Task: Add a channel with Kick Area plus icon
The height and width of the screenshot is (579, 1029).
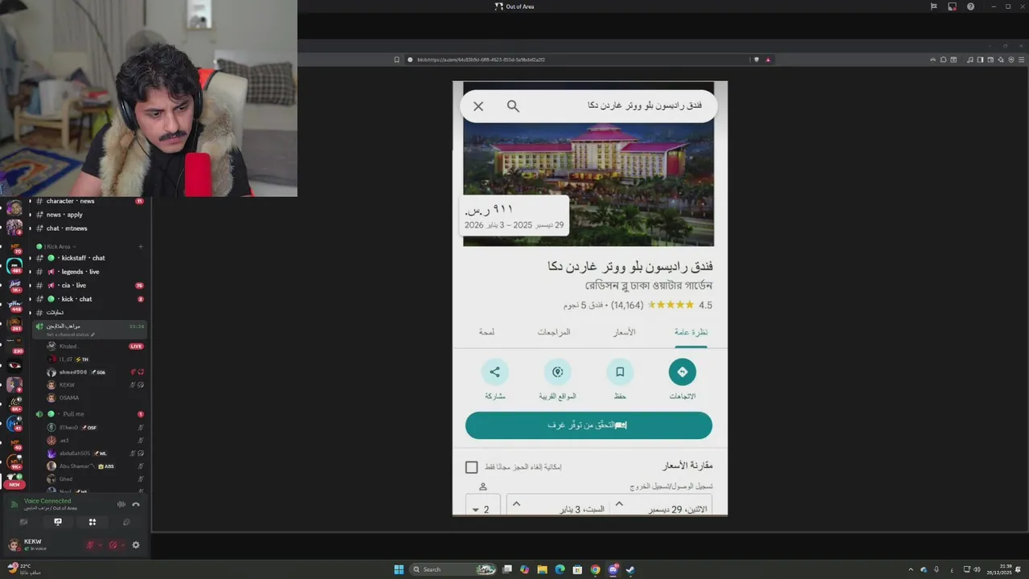Action: point(140,246)
